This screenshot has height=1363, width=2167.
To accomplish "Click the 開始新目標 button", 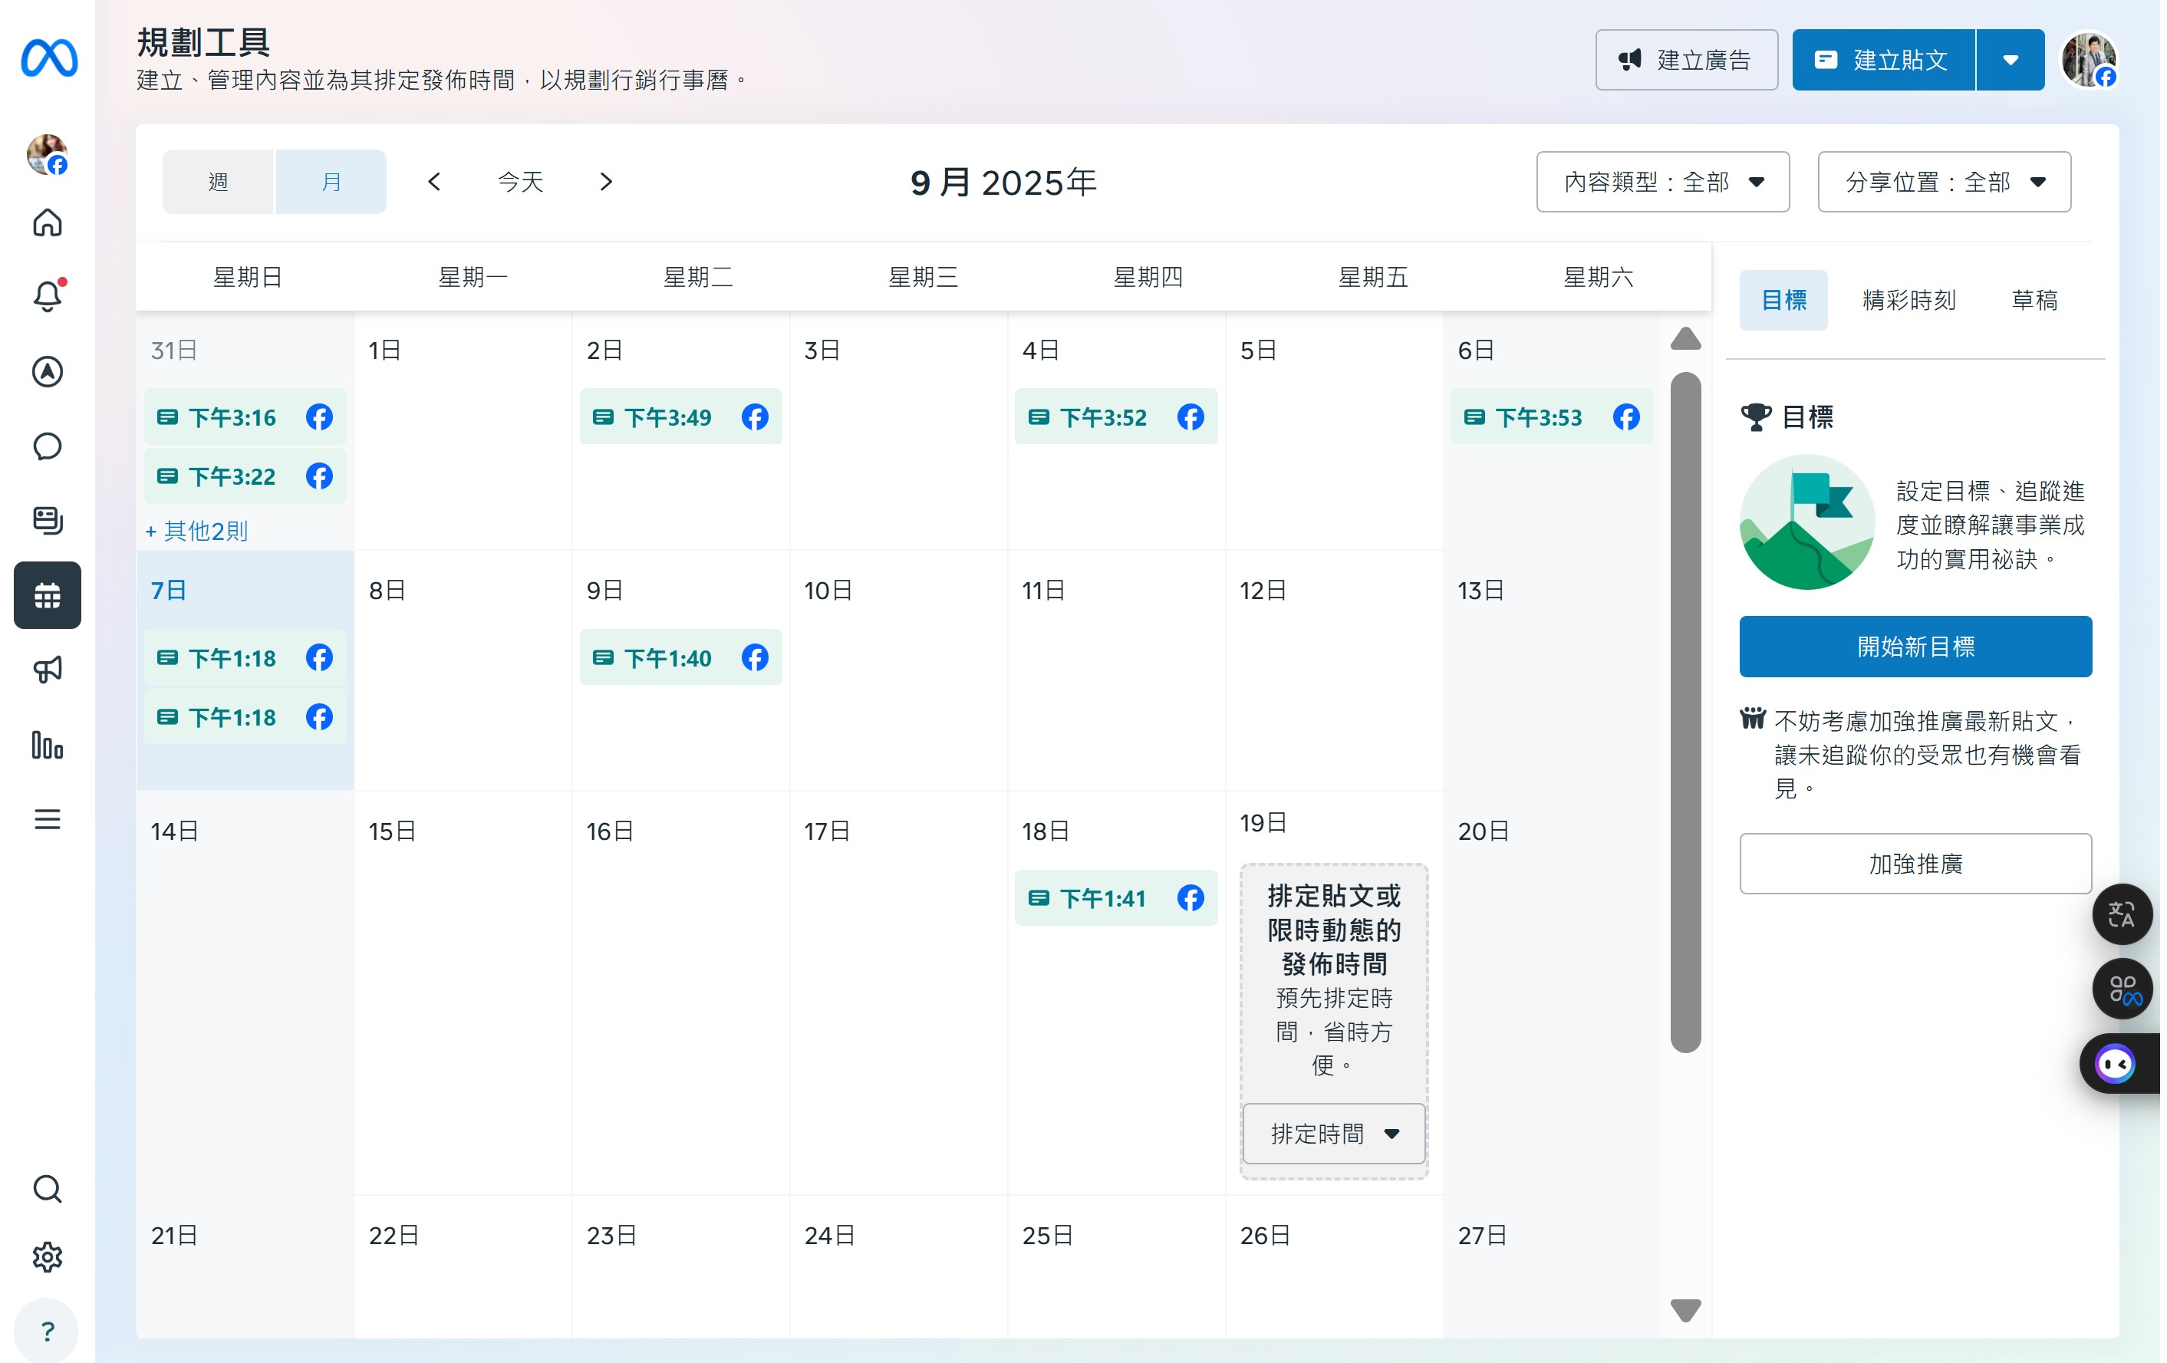I will tap(1915, 647).
